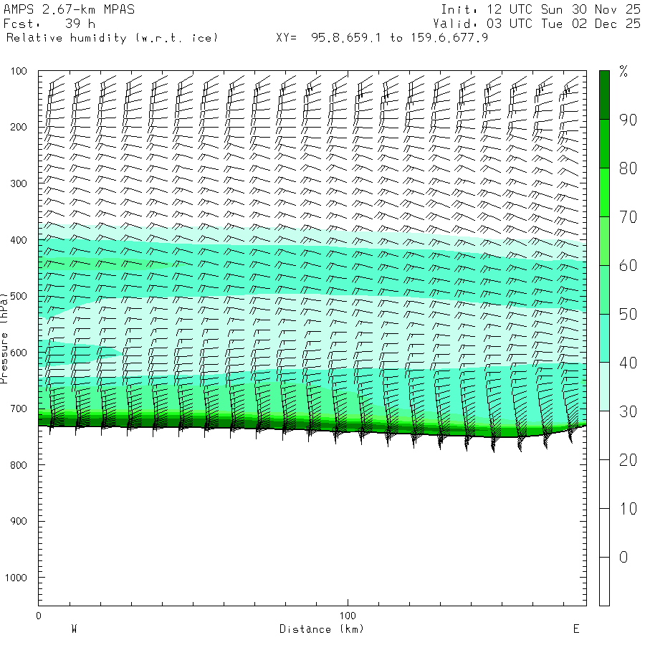Click the 70-80 percent colorbar segment
The image size is (645, 645).
pyautogui.click(x=604, y=192)
